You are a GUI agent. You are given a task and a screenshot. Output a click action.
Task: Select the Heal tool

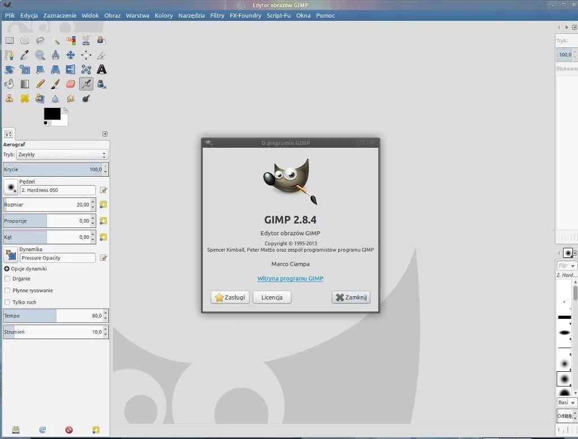pyautogui.click(x=25, y=98)
